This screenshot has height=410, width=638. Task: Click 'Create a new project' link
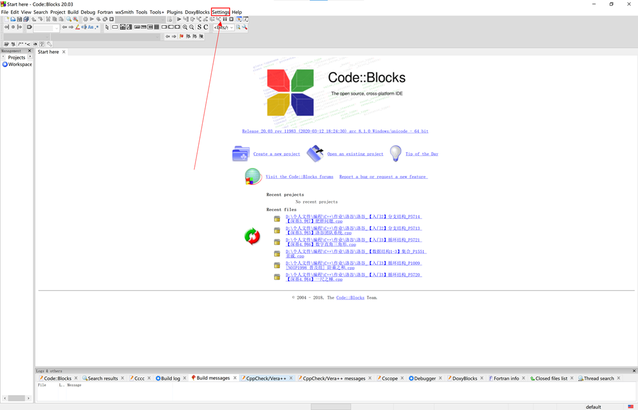pos(277,154)
